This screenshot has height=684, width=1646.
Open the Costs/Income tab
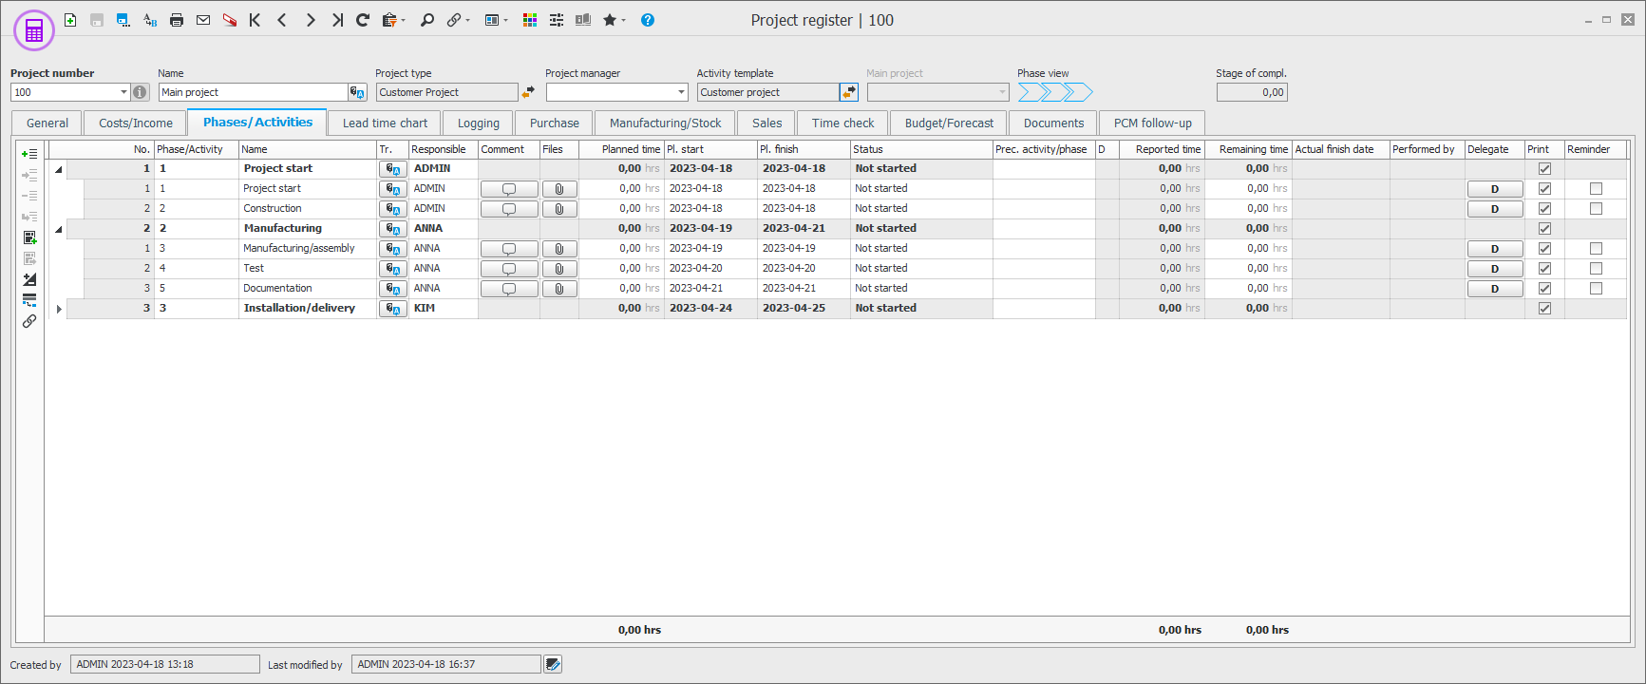tap(136, 123)
